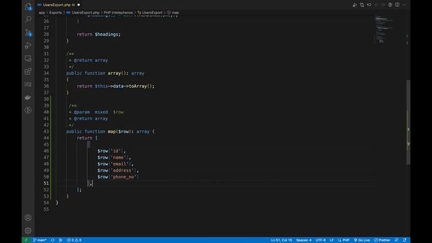Open errors and warnings problems indicator
Viewport: 432px width, 243px height.
pos(74,240)
